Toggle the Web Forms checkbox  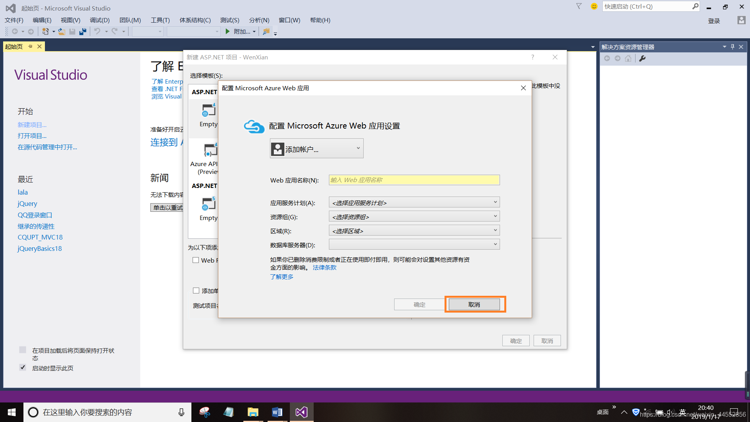click(x=196, y=260)
